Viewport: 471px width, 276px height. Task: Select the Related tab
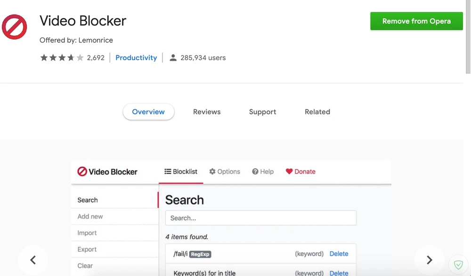pyautogui.click(x=317, y=112)
